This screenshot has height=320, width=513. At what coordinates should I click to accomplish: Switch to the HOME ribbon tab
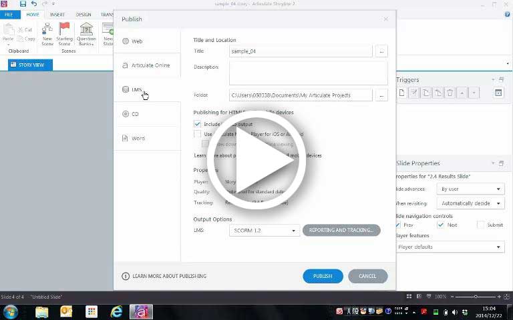(33, 15)
